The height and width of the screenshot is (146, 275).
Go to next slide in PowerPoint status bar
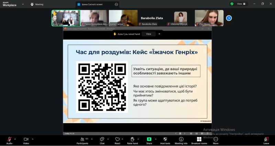(185, 133)
